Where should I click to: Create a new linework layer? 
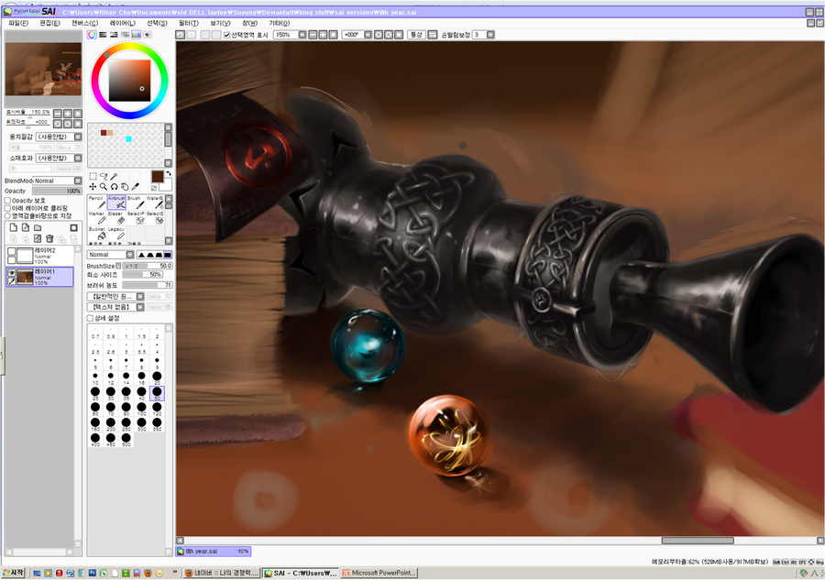pyautogui.click(x=26, y=227)
